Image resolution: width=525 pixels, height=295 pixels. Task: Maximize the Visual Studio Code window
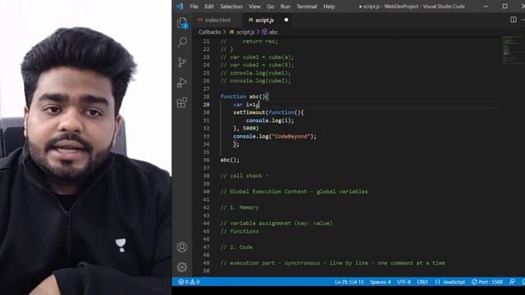[504, 6]
